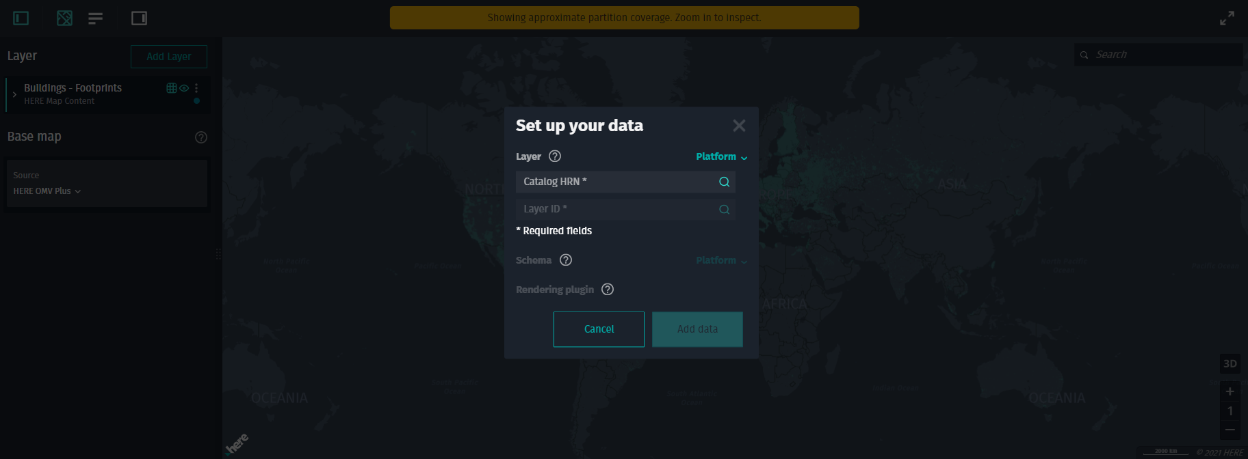Zoom out with the minus button
The height and width of the screenshot is (459, 1248).
(1230, 430)
